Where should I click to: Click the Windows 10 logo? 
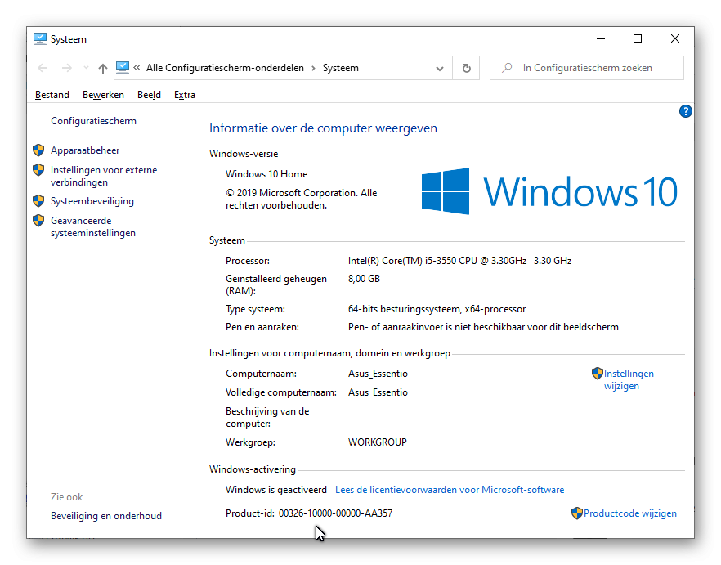(x=549, y=191)
